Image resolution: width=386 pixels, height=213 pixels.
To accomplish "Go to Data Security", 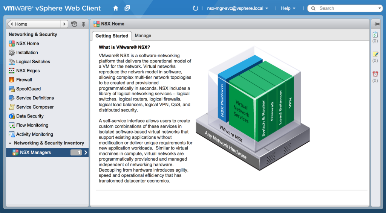I will [x=30, y=116].
